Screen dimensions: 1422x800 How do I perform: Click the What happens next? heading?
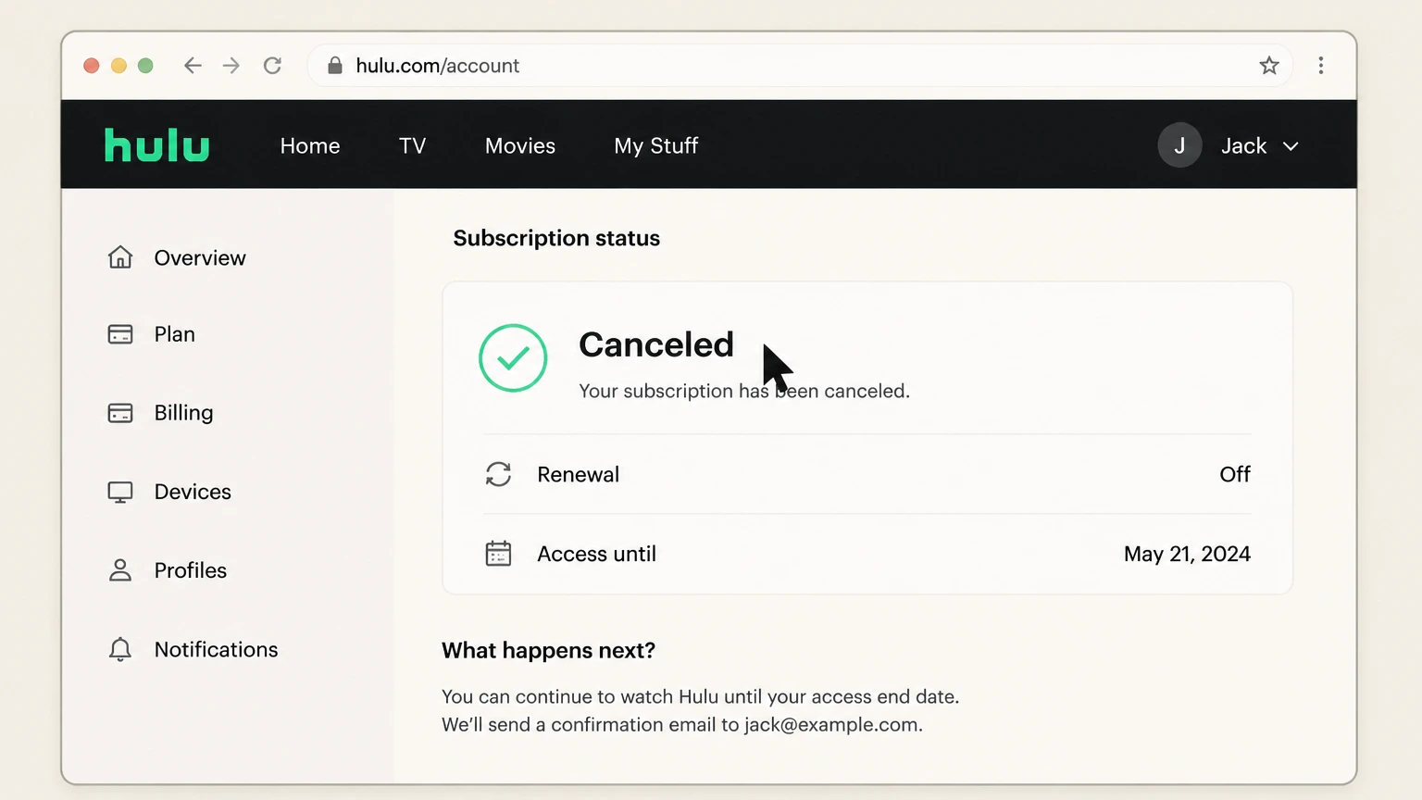[548, 650]
